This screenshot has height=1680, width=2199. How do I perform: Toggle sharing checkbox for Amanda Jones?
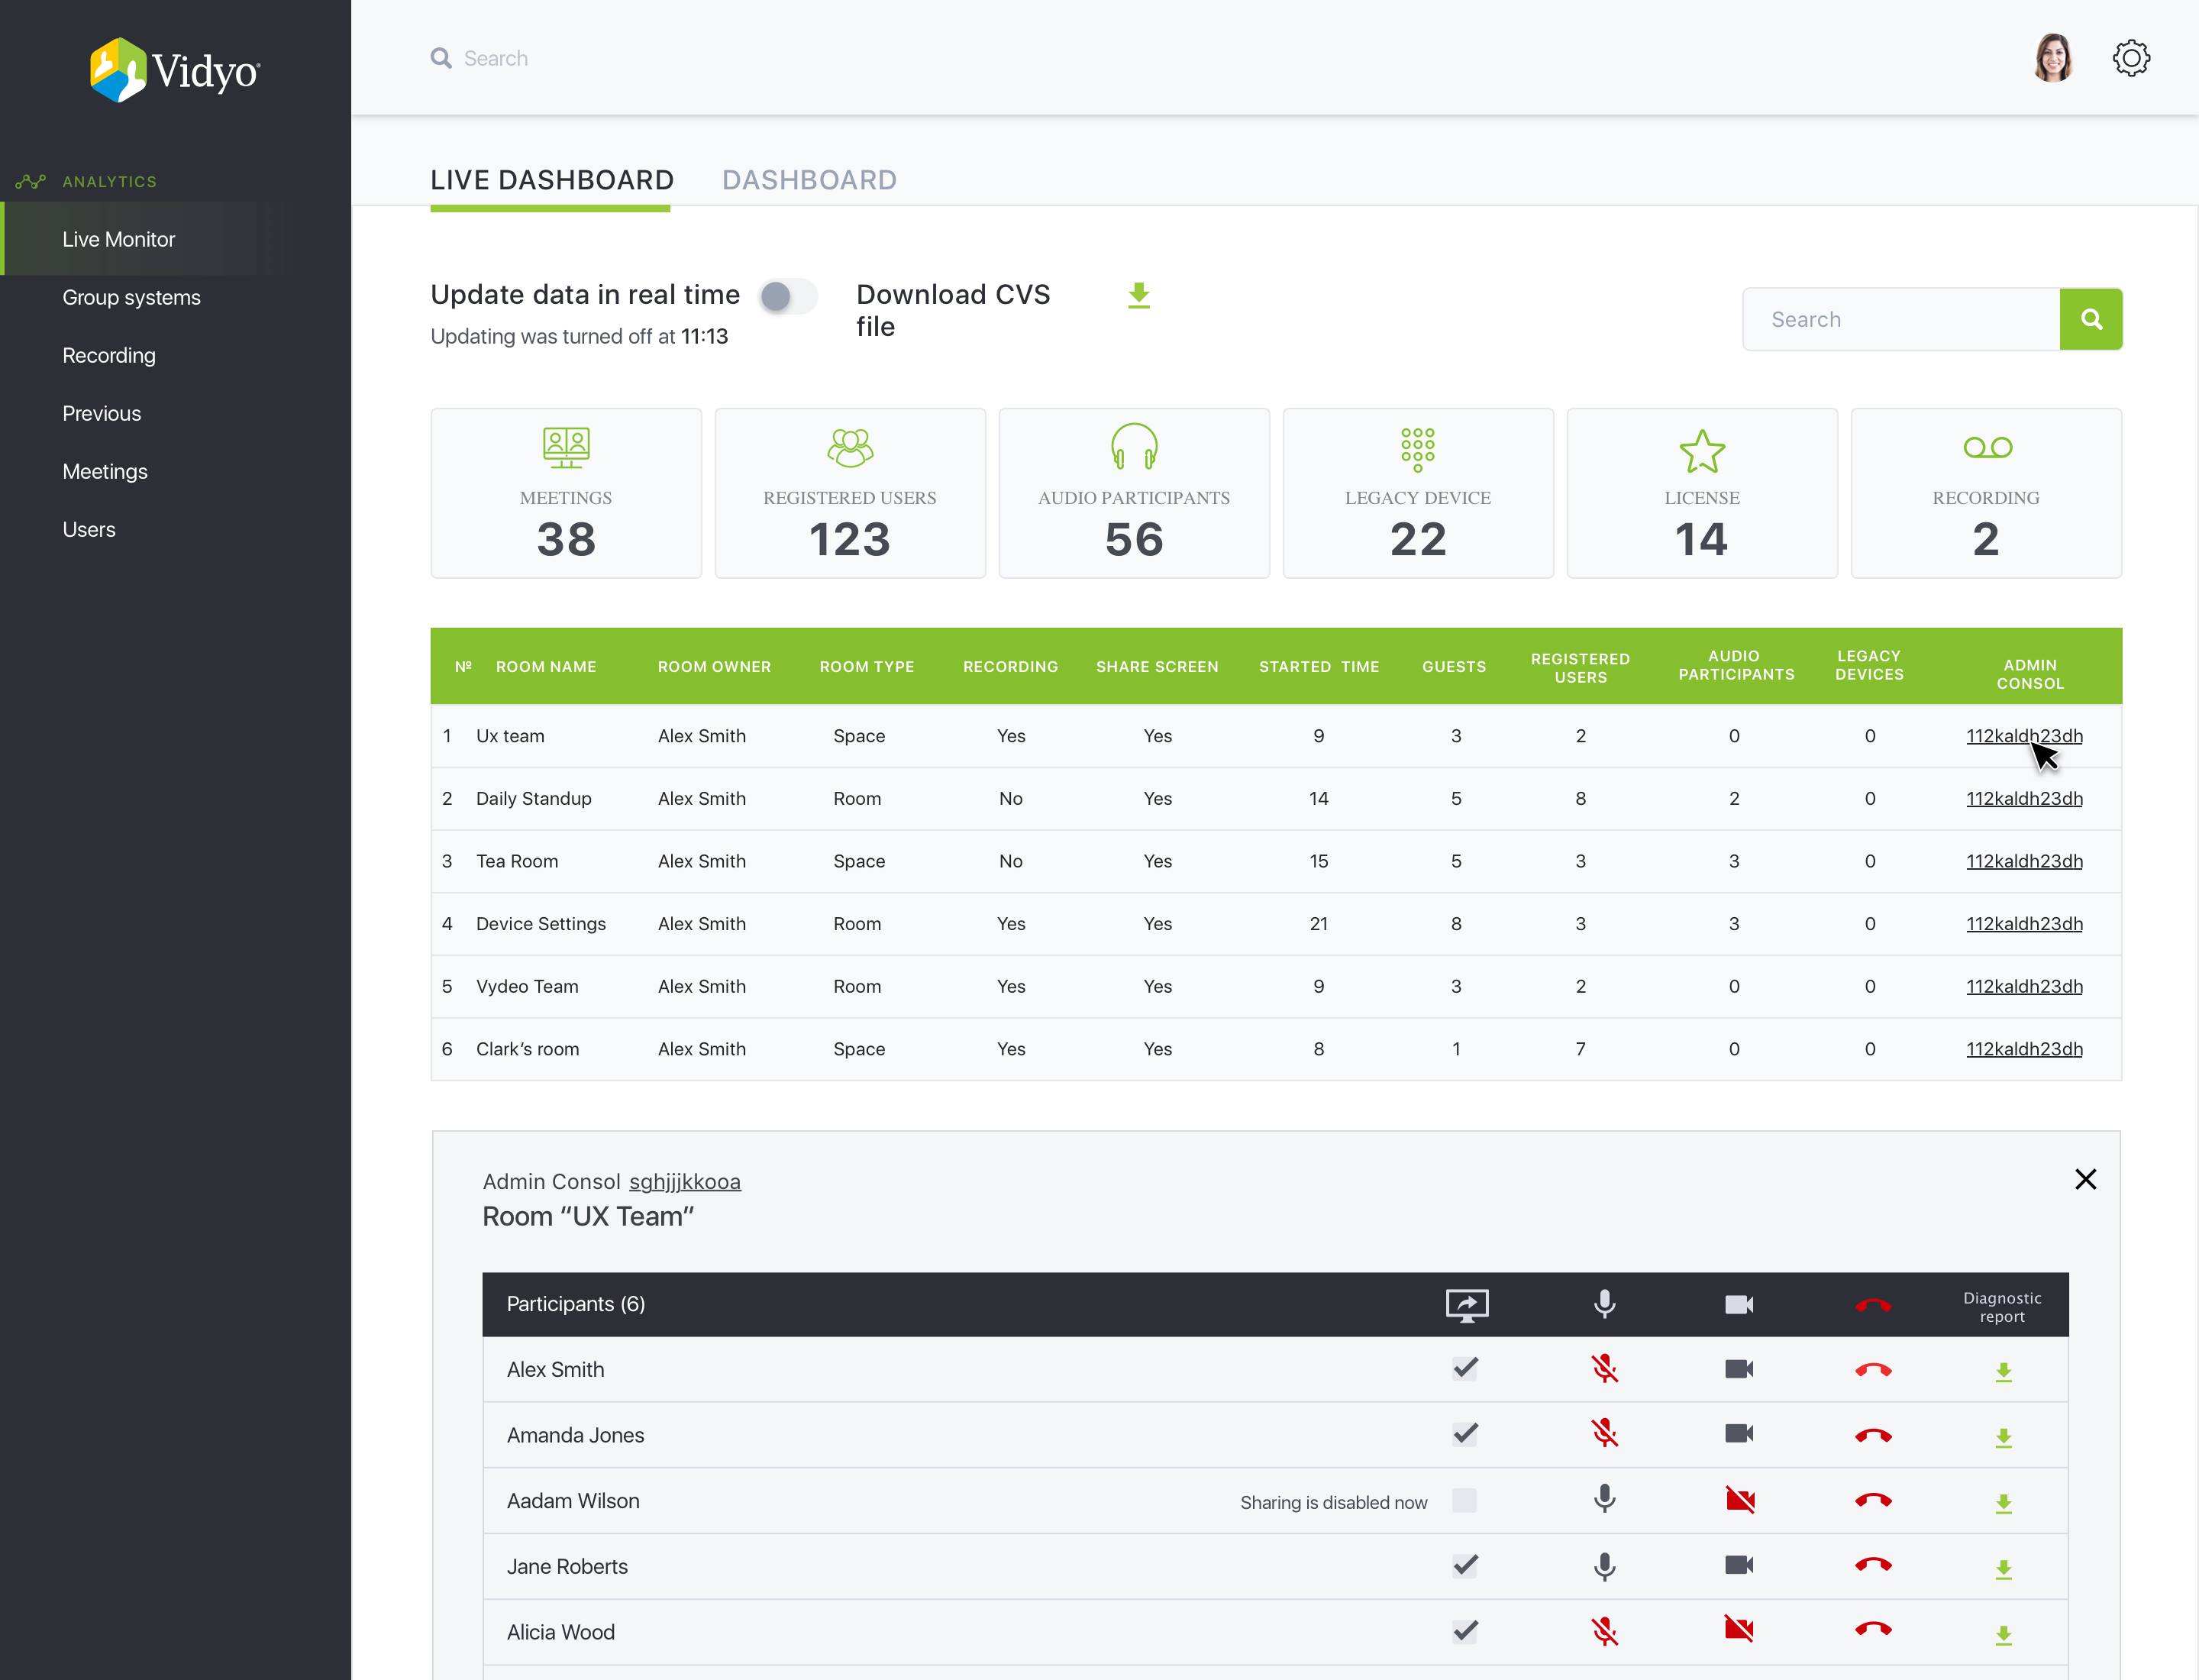1464,1434
